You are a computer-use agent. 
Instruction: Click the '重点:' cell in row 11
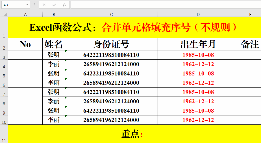tap(134, 134)
